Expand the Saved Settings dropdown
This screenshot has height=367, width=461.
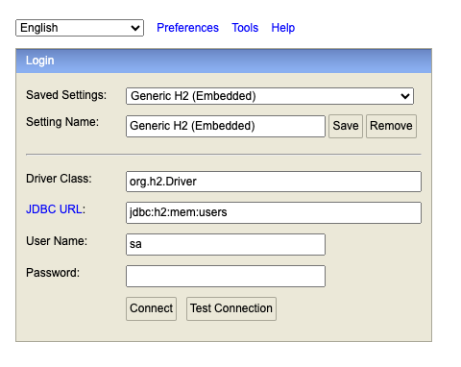[270, 96]
